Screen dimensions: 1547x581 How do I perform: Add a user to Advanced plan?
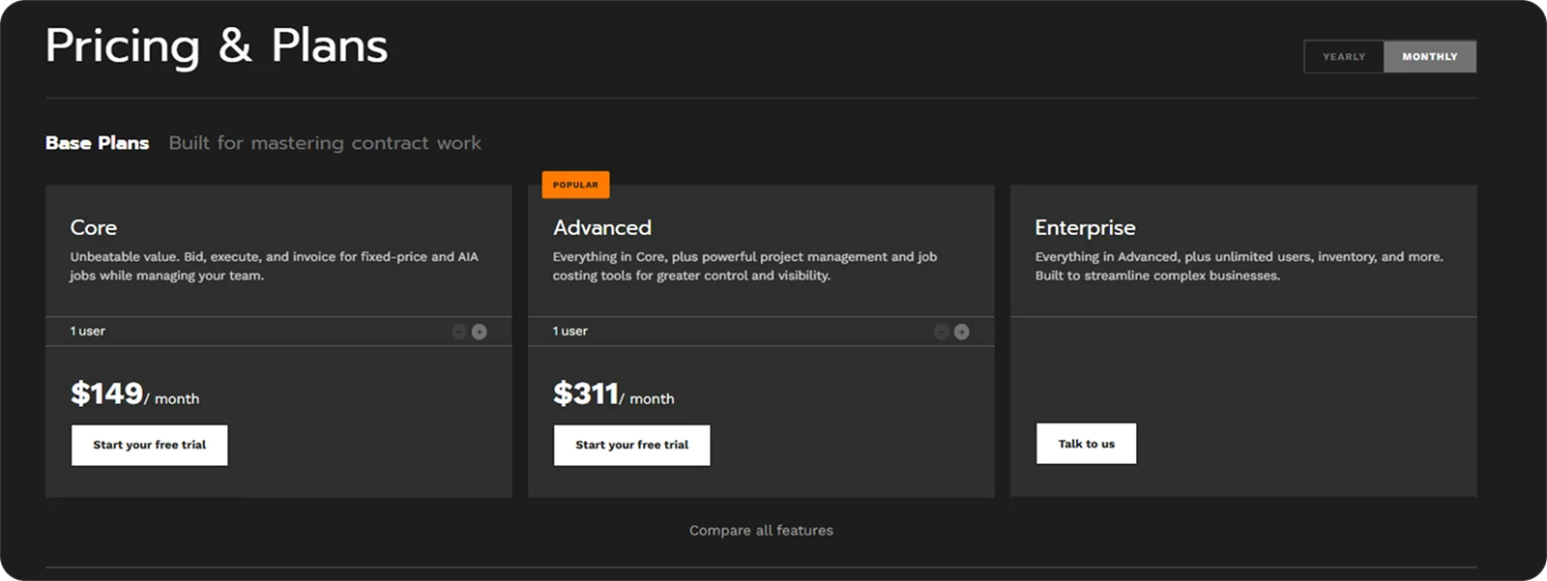point(961,332)
